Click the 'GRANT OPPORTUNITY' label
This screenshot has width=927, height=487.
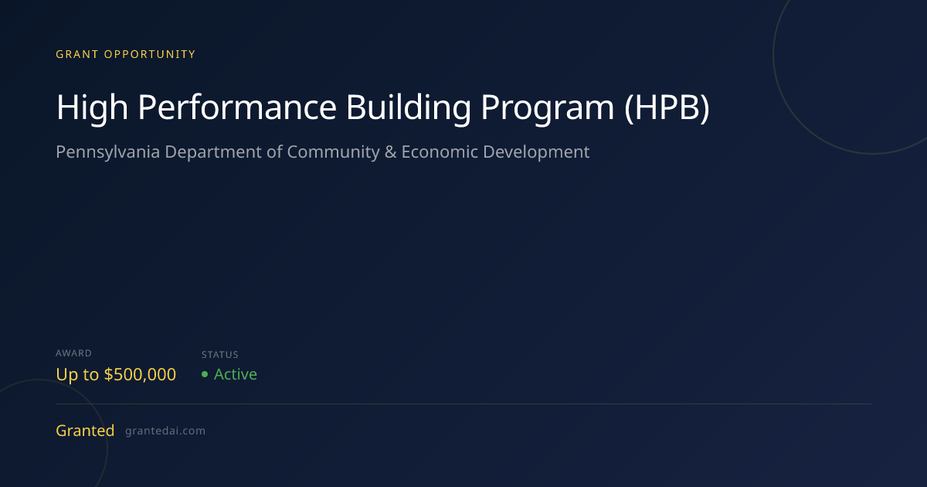126,54
